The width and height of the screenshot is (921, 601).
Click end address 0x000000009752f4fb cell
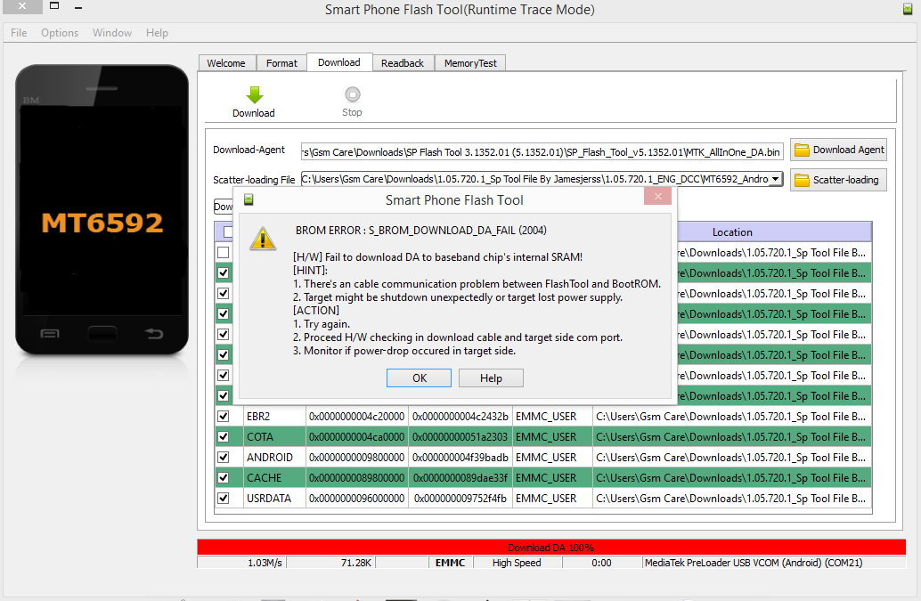(460, 499)
